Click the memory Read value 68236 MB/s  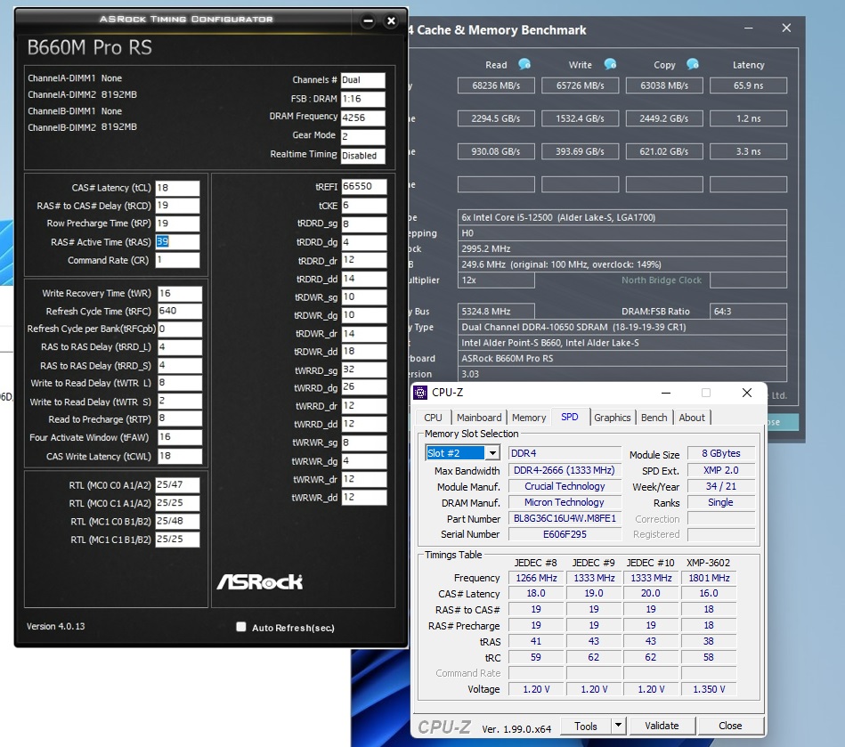pos(496,85)
